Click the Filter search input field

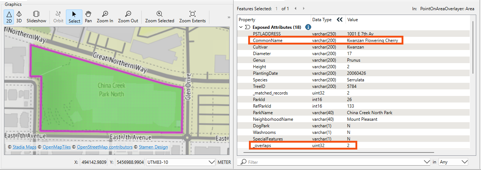pos(333,162)
